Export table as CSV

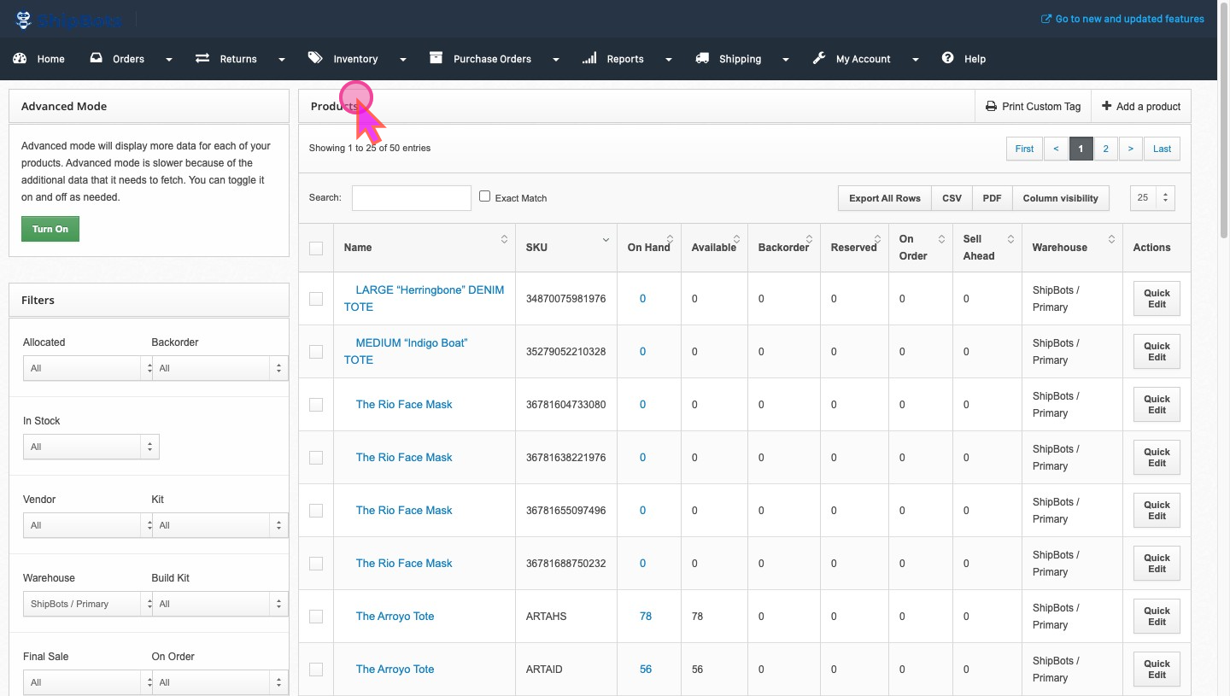click(x=952, y=198)
